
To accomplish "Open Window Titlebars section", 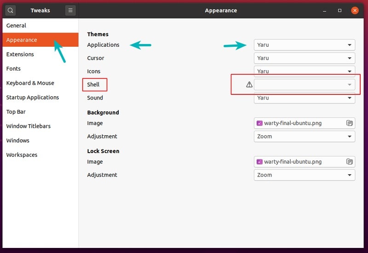I will [x=40, y=126].
